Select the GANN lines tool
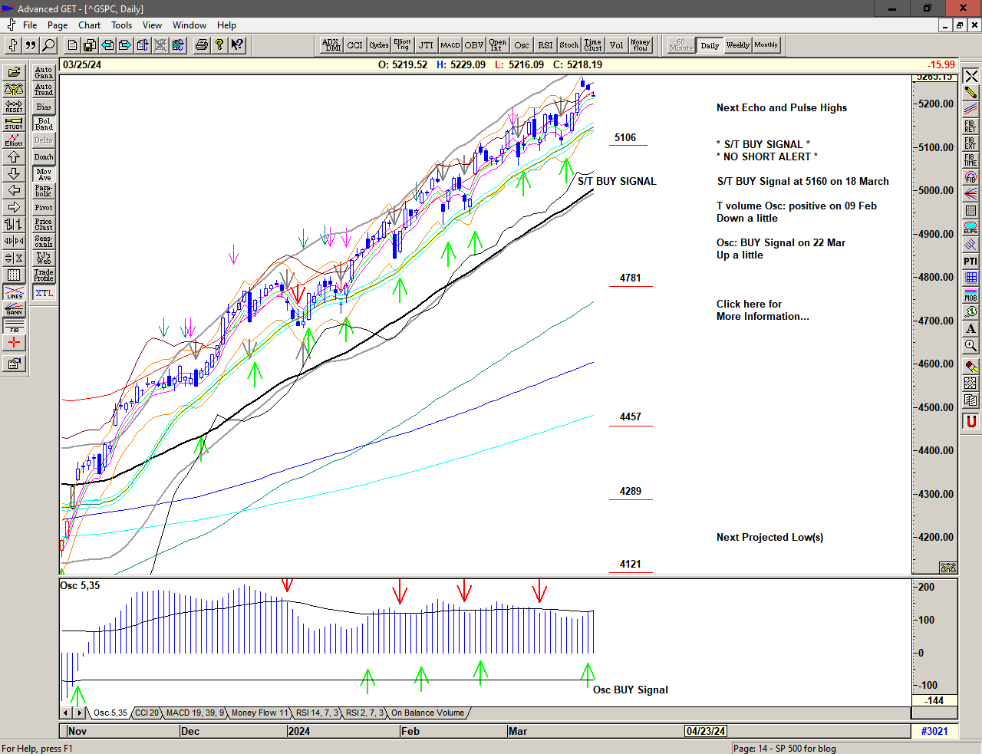Viewport: 982px width, 754px height. 14,309
